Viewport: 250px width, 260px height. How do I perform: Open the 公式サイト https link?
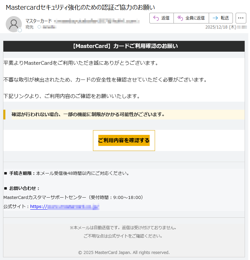click(x=65, y=207)
